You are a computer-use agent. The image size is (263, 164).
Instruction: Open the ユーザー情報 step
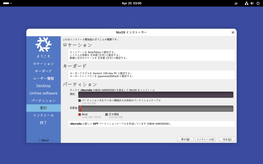43,78
